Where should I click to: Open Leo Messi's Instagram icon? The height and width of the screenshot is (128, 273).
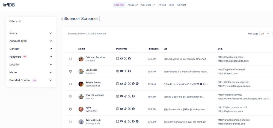[x=117, y=71]
